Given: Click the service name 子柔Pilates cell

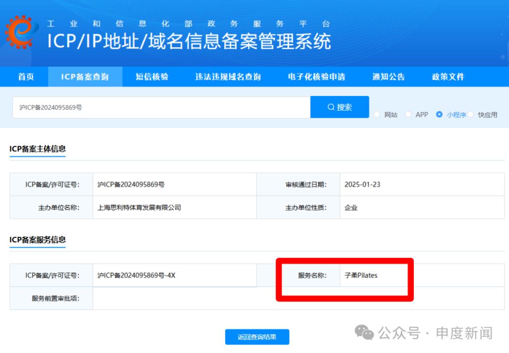Looking at the screenshot, I should pyautogui.click(x=361, y=275).
